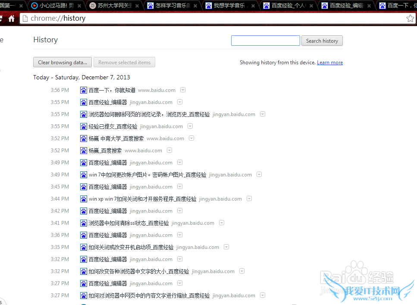Open the 百度一下，你就知道 history link
Screen dimensions: 417x305
point(112,90)
